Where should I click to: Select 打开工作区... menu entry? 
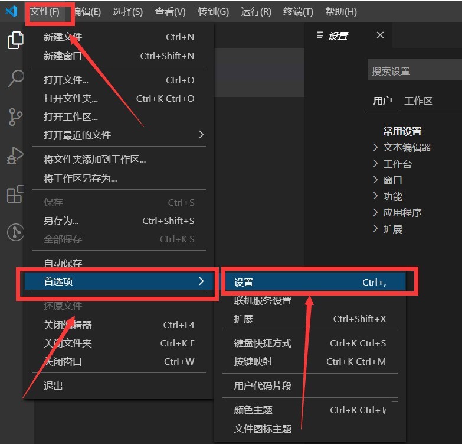click(x=119, y=117)
